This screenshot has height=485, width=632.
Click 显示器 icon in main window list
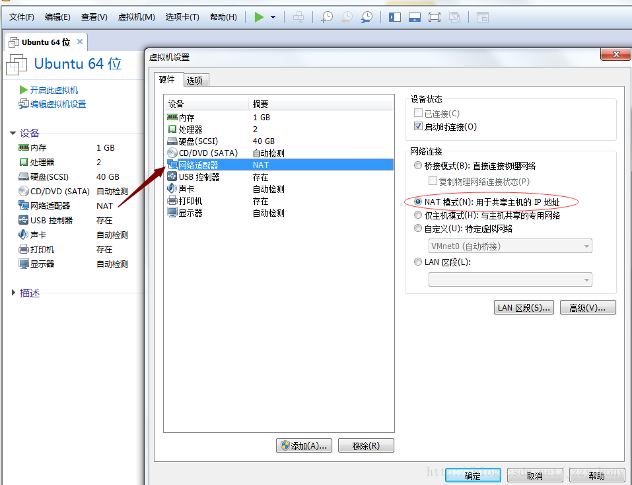pyautogui.click(x=23, y=264)
